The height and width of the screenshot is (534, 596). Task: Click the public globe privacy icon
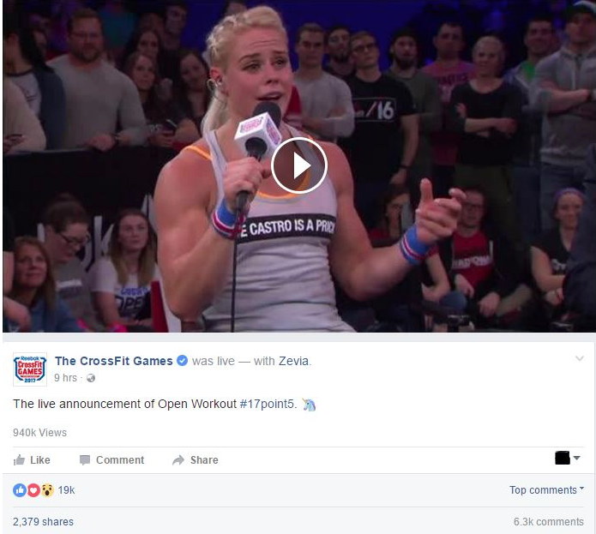(x=91, y=378)
